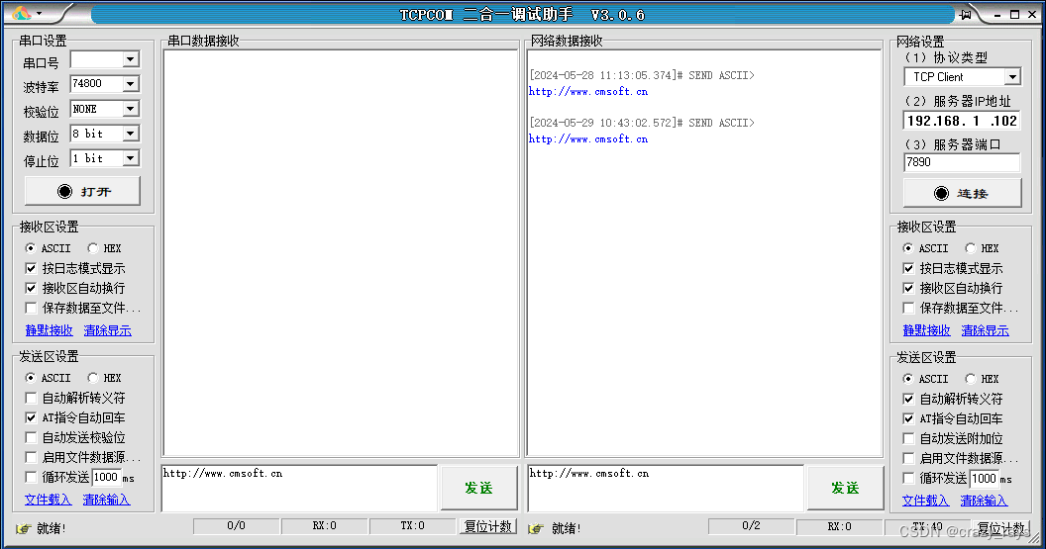The height and width of the screenshot is (549, 1046).
Task: Click the 连接 network connect button
Action: [962, 193]
